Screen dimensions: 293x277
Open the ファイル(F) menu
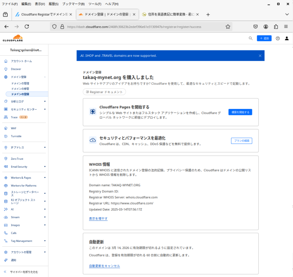(x=10, y=4)
